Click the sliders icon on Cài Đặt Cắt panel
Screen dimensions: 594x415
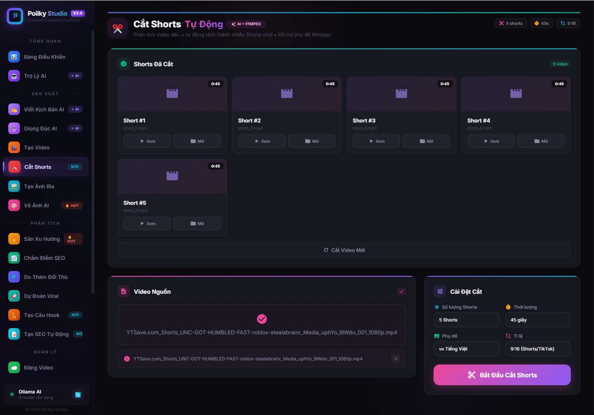439,291
